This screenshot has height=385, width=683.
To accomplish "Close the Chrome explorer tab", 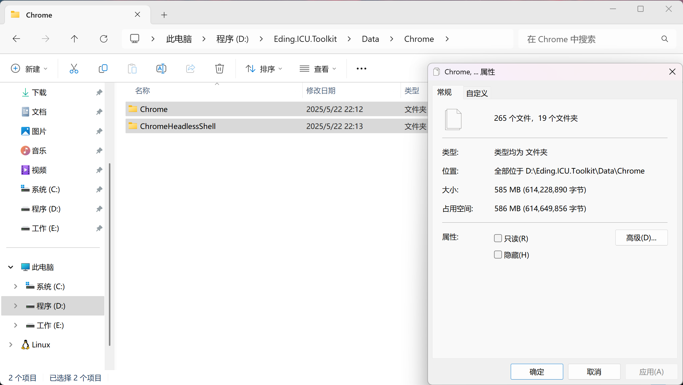I will point(137,15).
